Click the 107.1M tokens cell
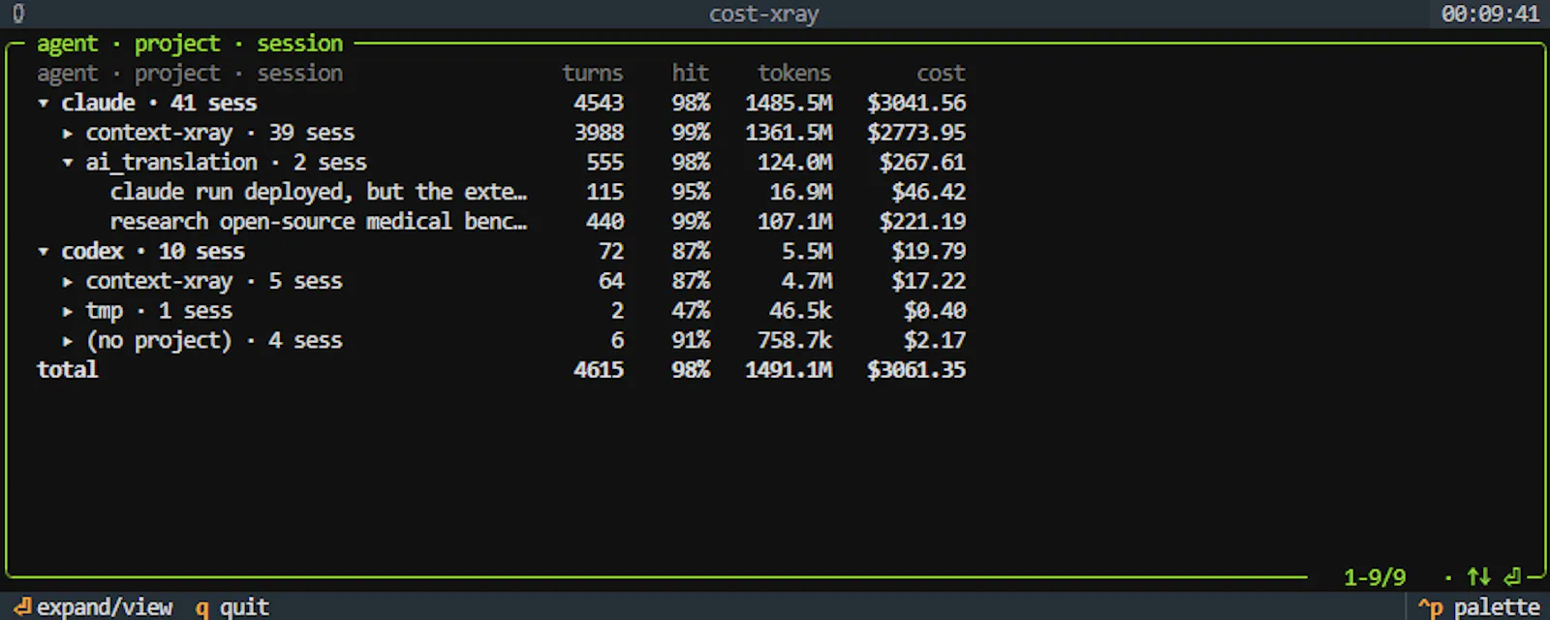 (794, 222)
